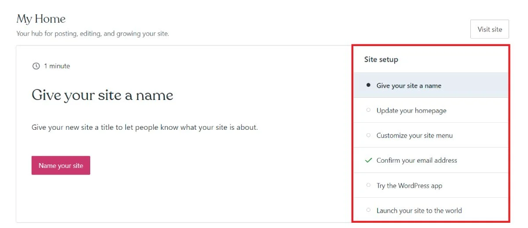Click the empty circle beside Update your homepage
The width and height of the screenshot is (528, 228).
[x=368, y=110]
